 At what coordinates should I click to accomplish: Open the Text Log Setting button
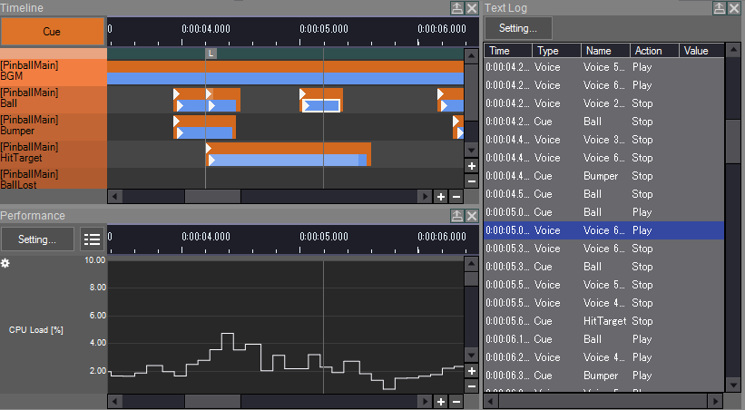518,28
